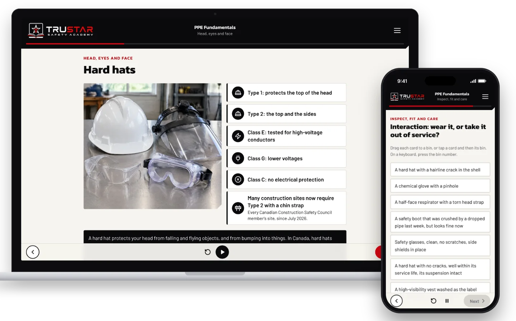Click the Trustar logo on the phone

click(x=407, y=96)
